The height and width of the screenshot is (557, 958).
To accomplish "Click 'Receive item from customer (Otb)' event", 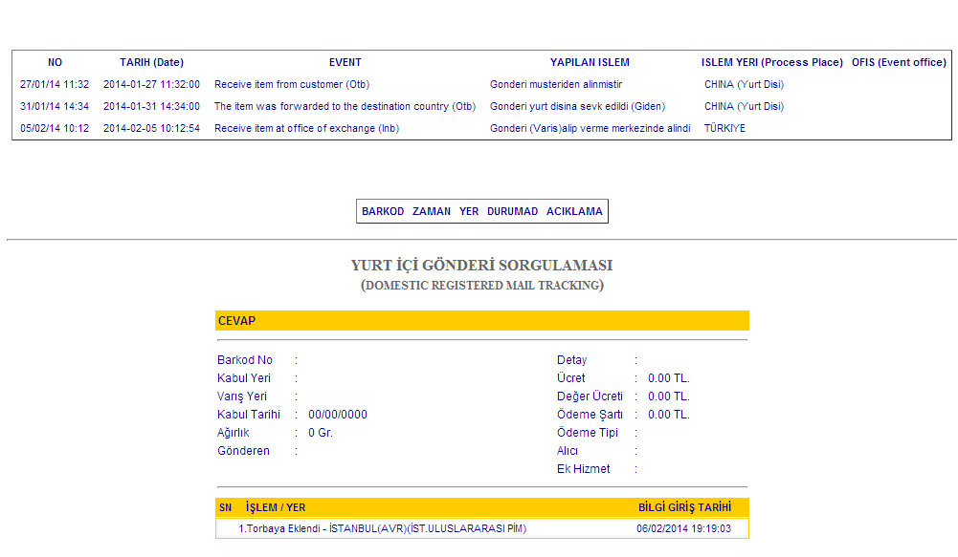I will [292, 84].
